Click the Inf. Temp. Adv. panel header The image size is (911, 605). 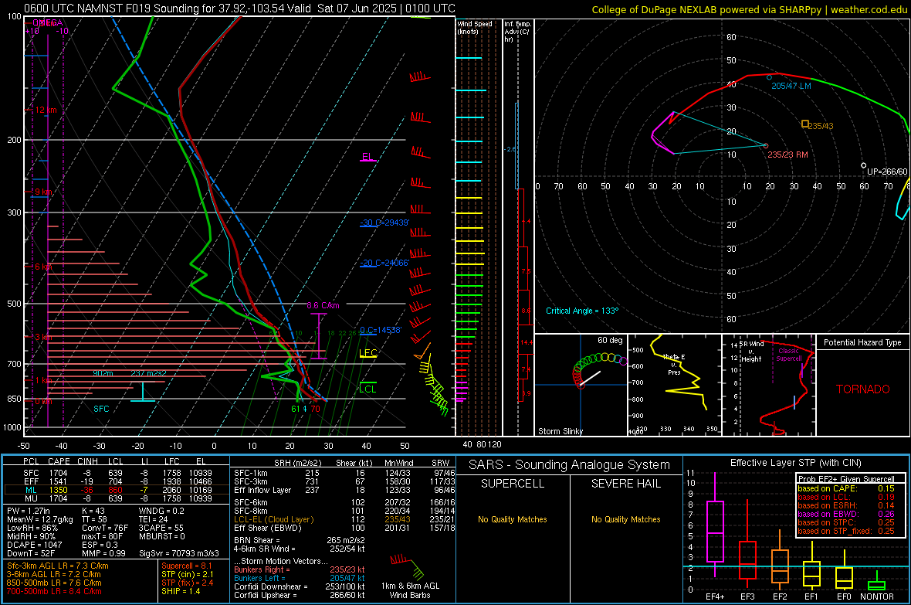tap(517, 32)
